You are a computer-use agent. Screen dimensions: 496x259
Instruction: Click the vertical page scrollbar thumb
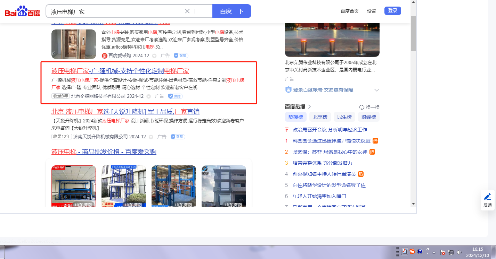tap(413, 33)
